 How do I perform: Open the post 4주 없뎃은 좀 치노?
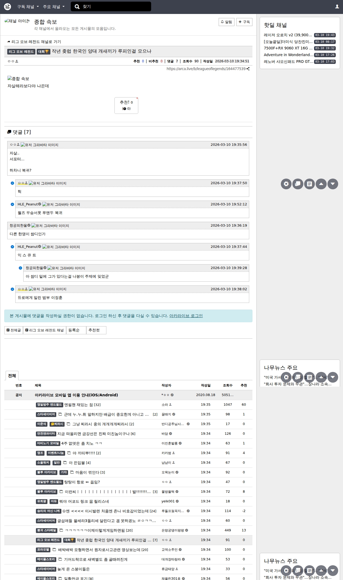click(x=82, y=443)
